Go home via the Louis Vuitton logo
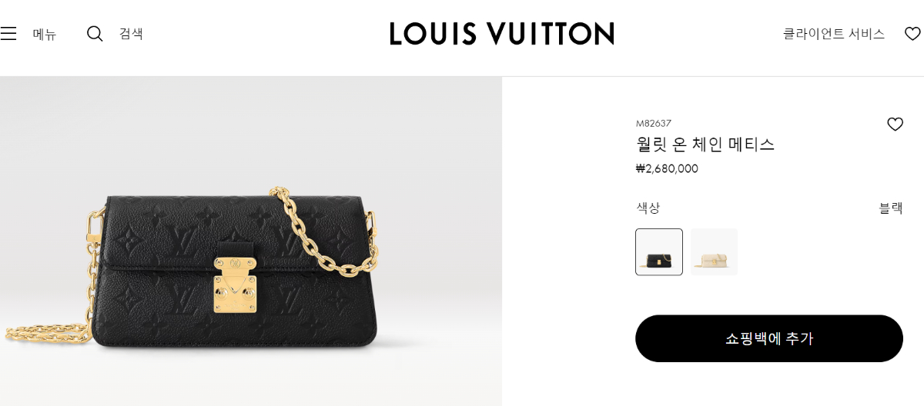The image size is (924, 406). pos(502,33)
